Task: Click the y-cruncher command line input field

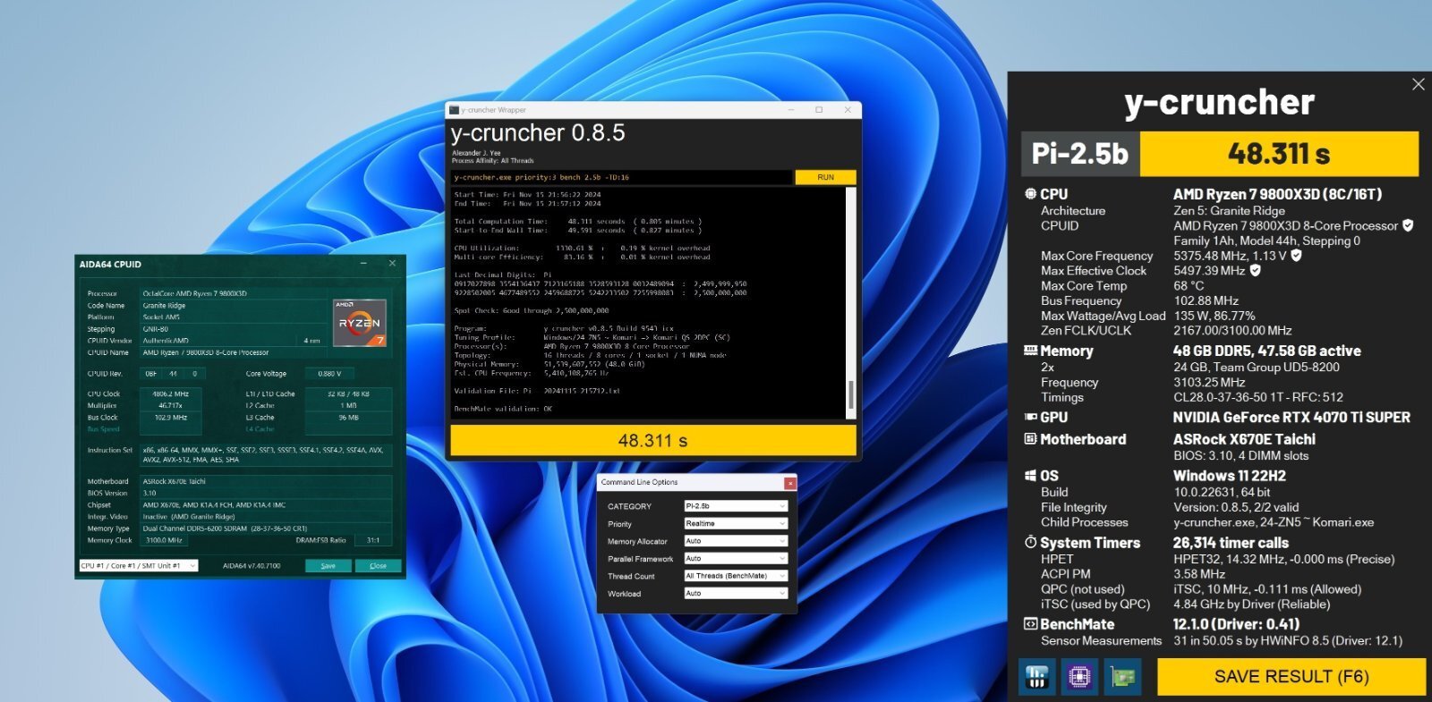Action: [621, 177]
